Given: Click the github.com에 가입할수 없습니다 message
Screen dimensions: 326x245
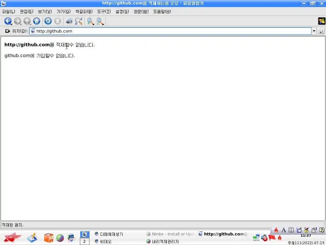Looking at the screenshot, I should click(x=40, y=56).
